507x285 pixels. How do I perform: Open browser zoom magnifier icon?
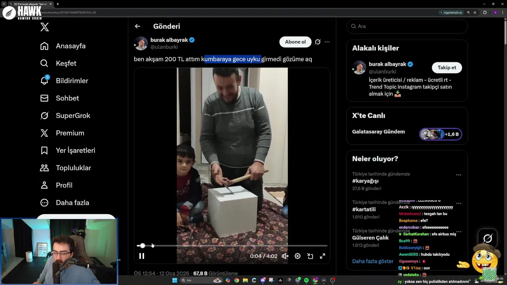click(x=469, y=12)
